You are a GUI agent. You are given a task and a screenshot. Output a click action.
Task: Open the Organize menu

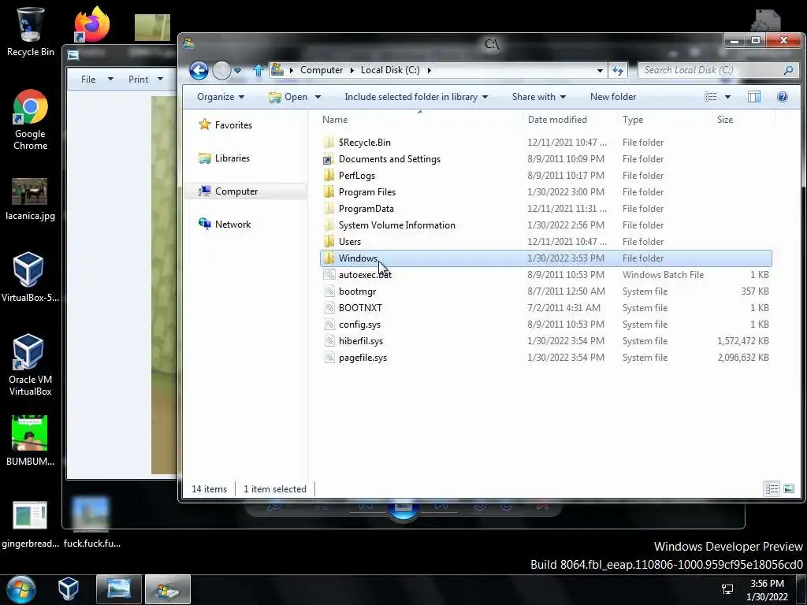coord(221,97)
